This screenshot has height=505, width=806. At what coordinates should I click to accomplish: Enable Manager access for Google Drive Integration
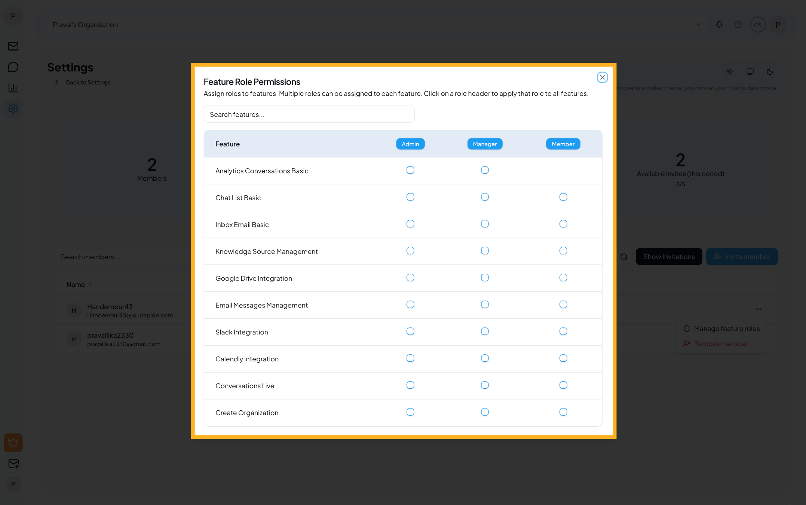[x=485, y=278]
